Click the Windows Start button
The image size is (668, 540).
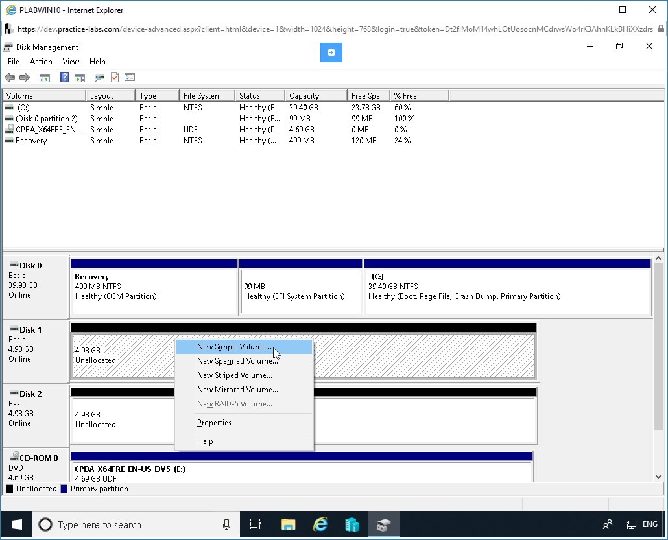(17, 524)
